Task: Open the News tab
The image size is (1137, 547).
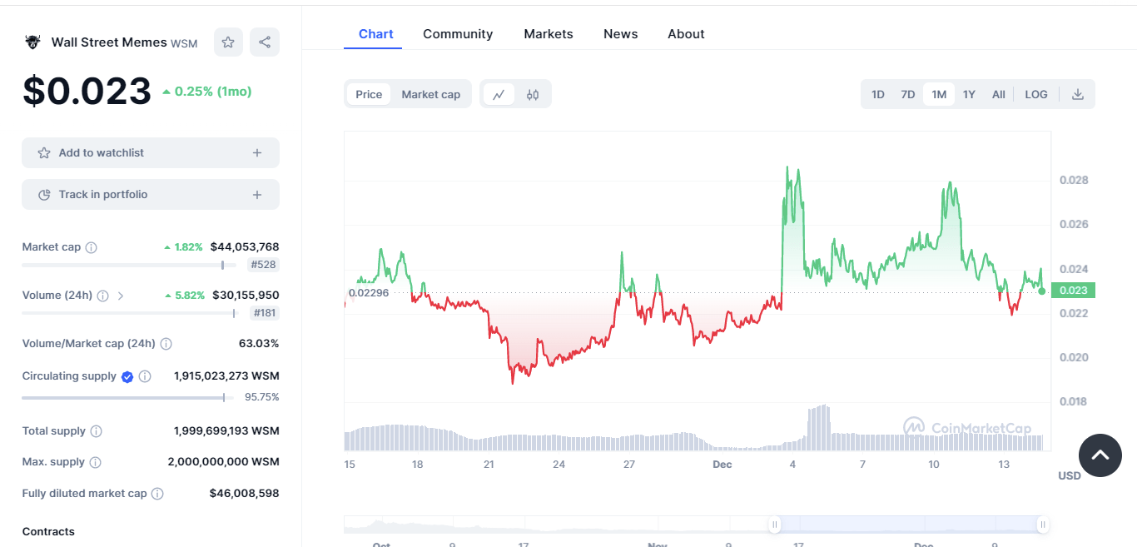Action: click(x=621, y=34)
